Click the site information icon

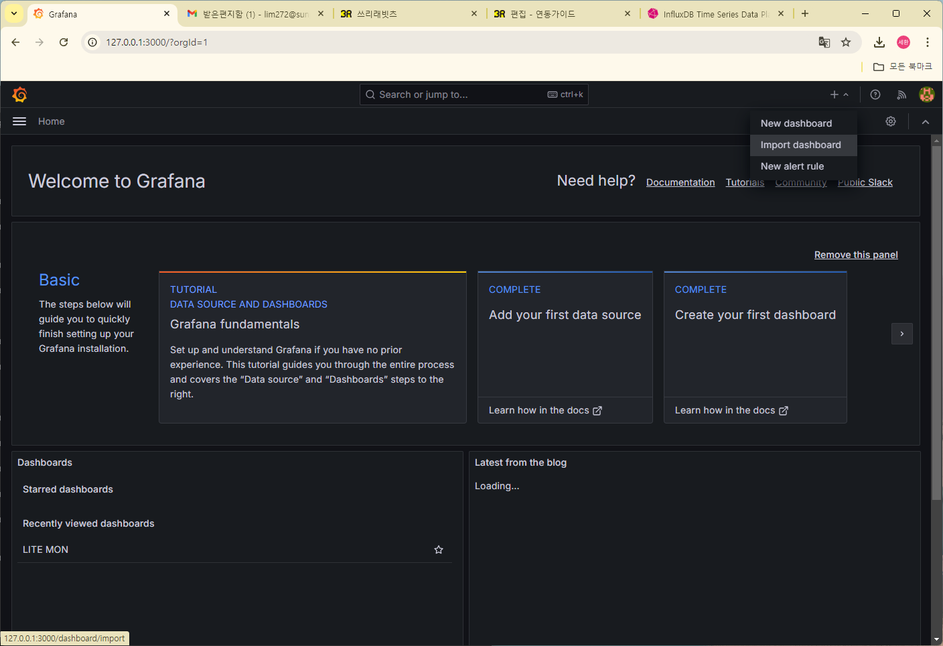[92, 42]
